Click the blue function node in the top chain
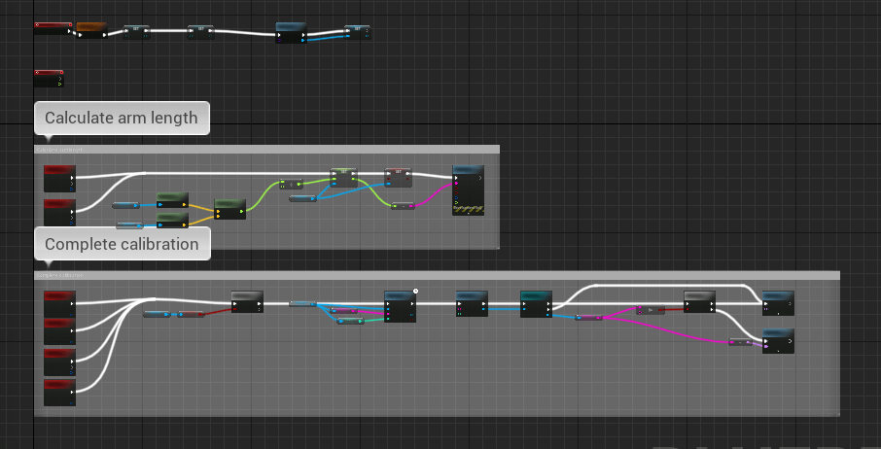The width and height of the screenshot is (881, 449). coord(291,33)
